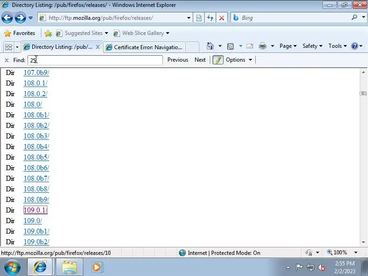Click the privacy report status icon
The image size is (368, 276).
[x=309, y=253]
